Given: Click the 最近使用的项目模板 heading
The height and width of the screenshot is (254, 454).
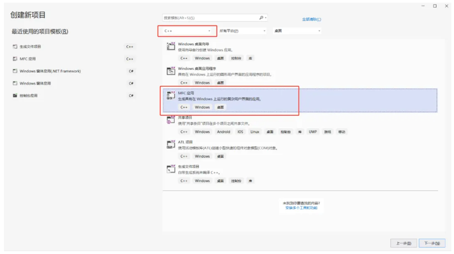Looking at the screenshot, I should click(x=40, y=32).
